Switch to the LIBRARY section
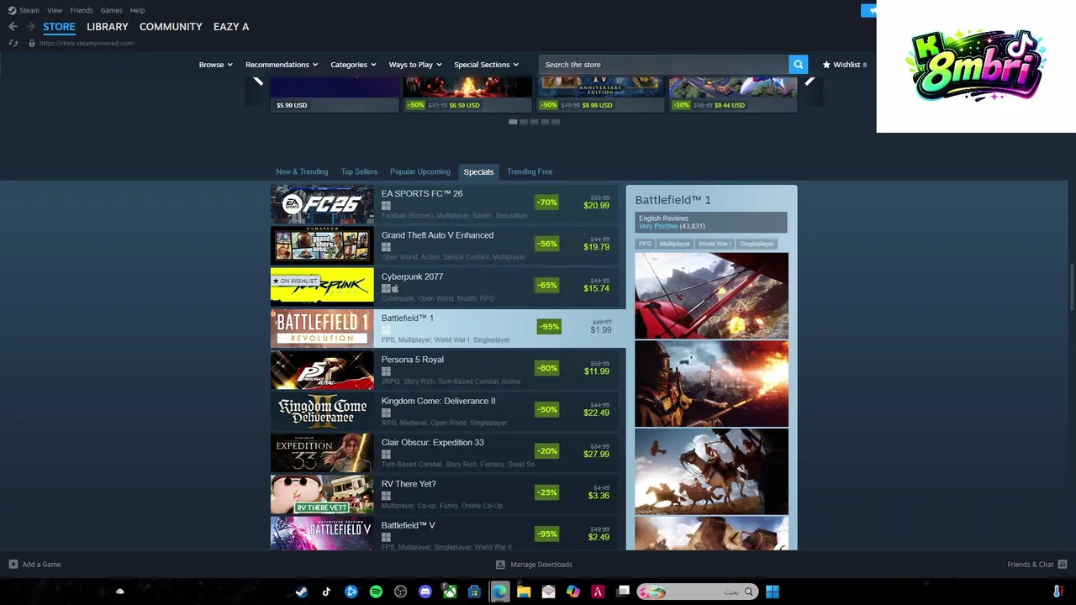The image size is (1076, 605). pyautogui.click(x=108, y=27)
